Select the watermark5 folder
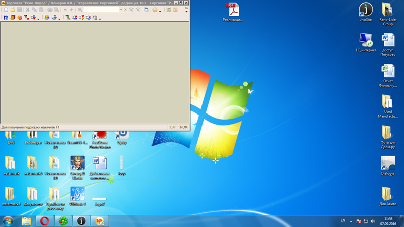 (x=11, y=196)
